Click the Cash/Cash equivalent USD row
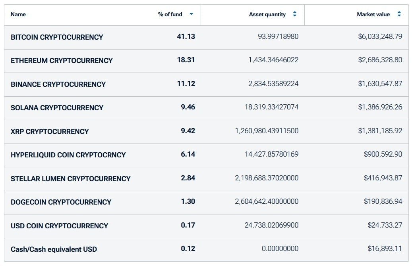 [206, 250]
